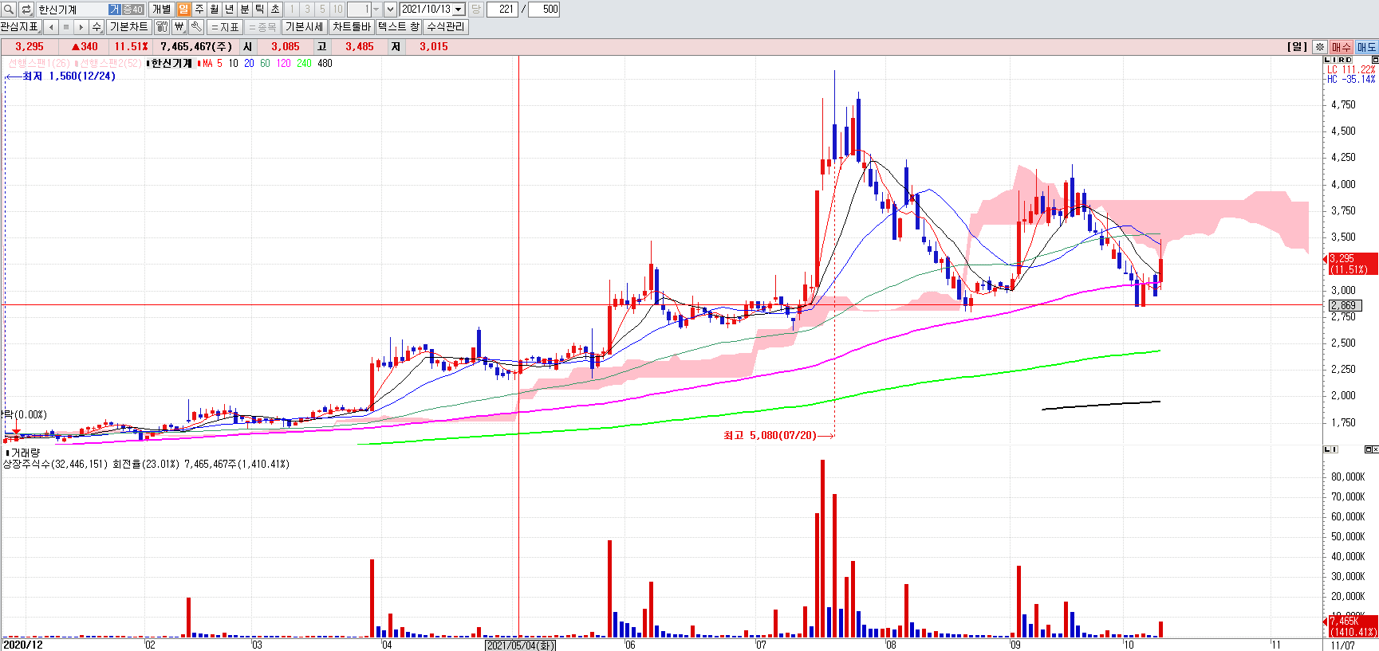
Task: Click the chart tools settings icon
Action: [x=162, y=27]
